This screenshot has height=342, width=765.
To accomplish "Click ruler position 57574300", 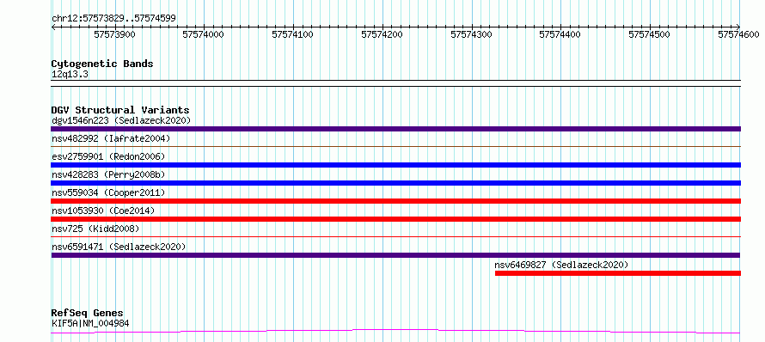I will 471,34.
